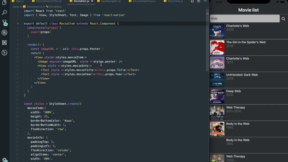The width and height of the screenshot is (288, 162).
Task: Click the magnifier search button in Movie list
Action: (x=283, y=18)
